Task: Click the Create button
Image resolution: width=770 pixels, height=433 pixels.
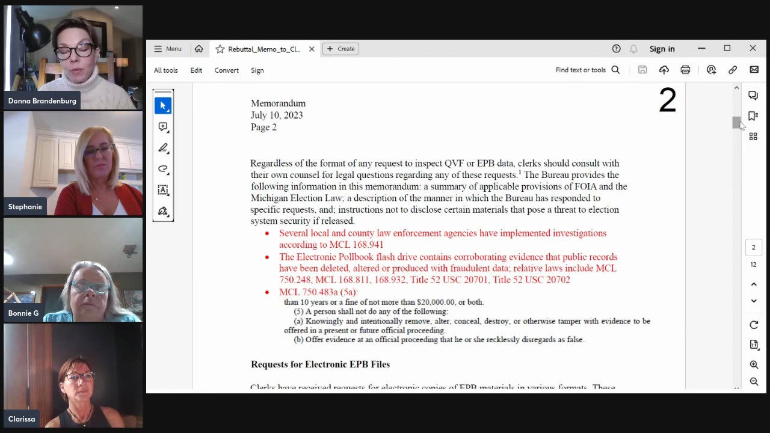Action: tap(341, 49)
